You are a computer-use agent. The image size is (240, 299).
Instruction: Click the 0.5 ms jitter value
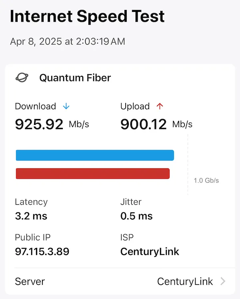tap(136, 216)
